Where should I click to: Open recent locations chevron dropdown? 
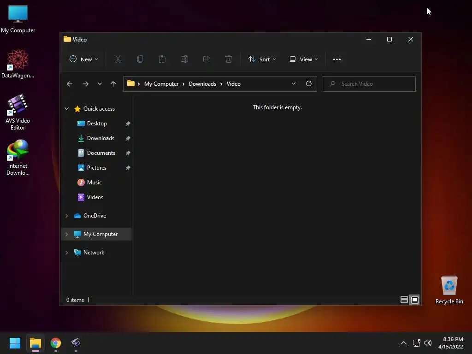point(100,84)
